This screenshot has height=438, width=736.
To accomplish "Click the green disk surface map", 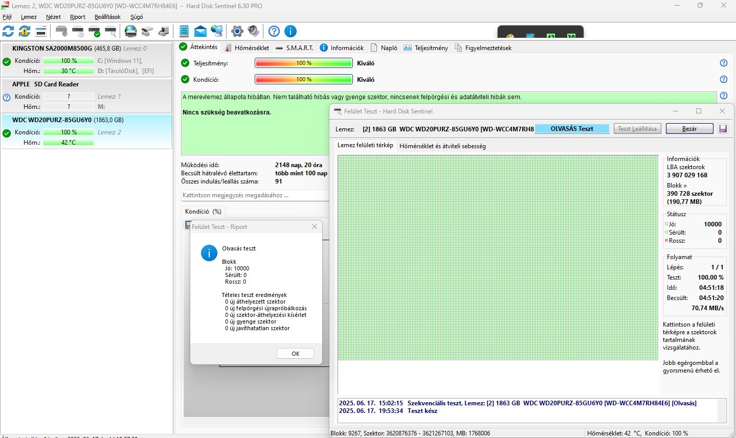I will [498, 258].
